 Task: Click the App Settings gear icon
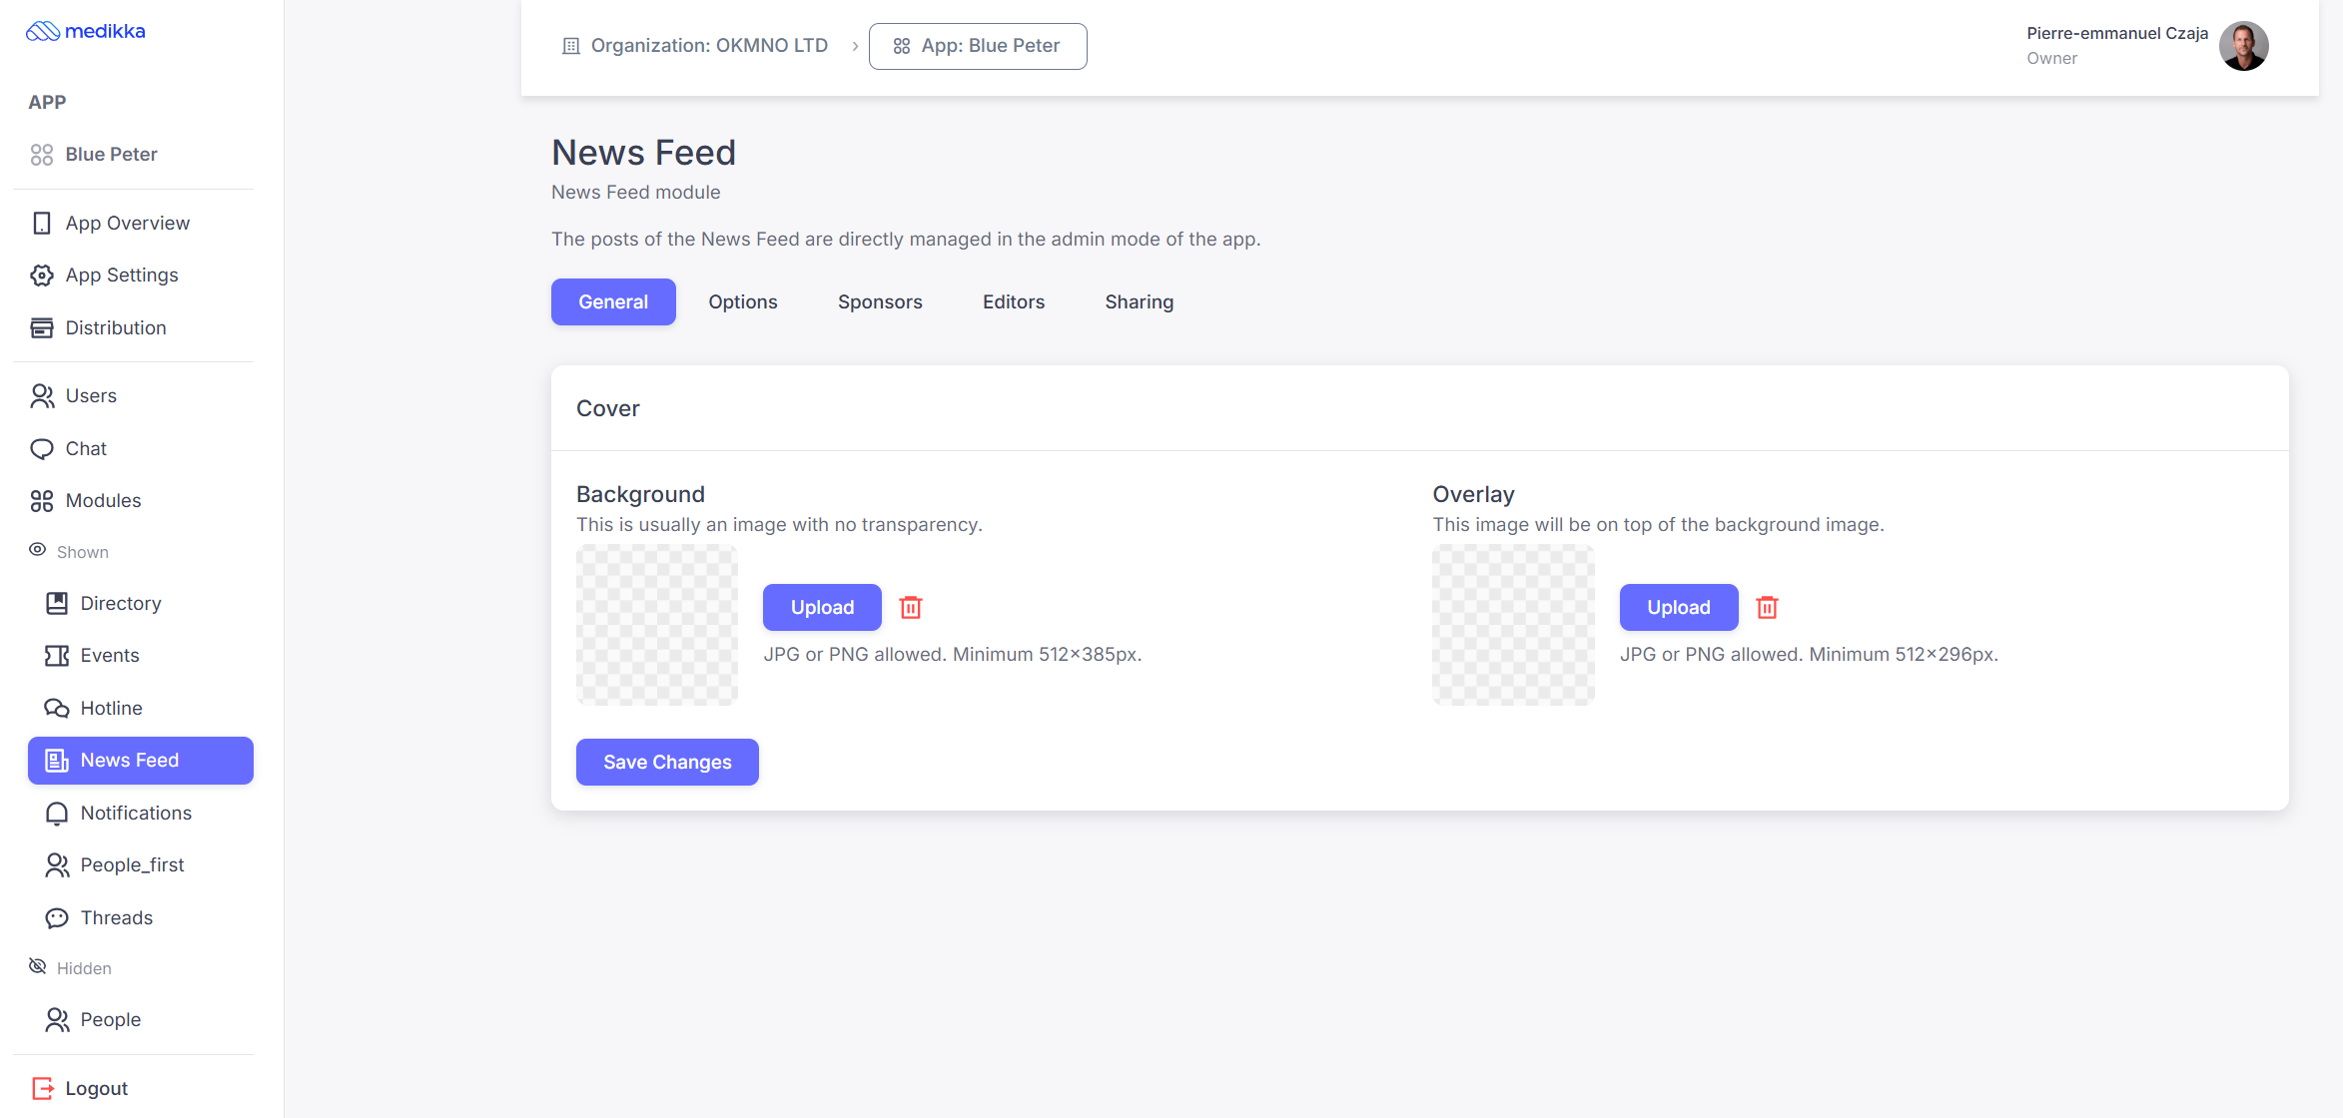[41, 276]
